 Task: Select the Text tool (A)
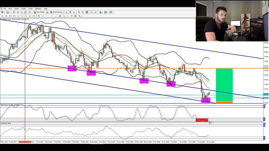coord(68,16)
